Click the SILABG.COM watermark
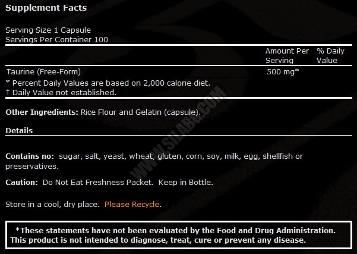The height and width of the screenshot is (254, 357). coord(178,133)
